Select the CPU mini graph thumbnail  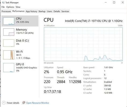pos(9,21)
